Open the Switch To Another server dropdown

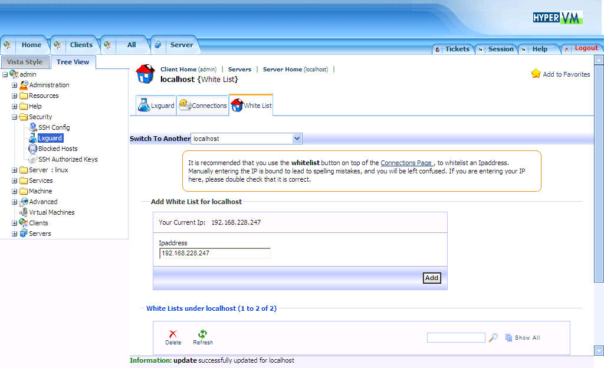pyautogui.click(x=297, y=139)
